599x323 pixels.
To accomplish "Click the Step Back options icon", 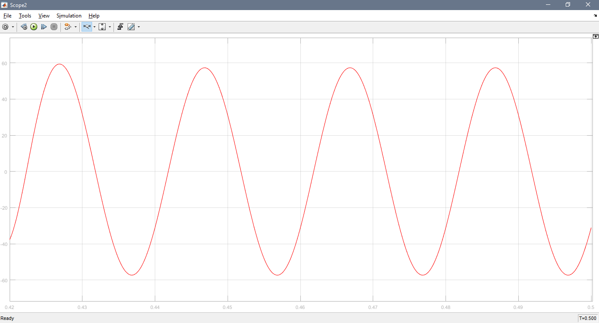I will (x=24, y=27).
